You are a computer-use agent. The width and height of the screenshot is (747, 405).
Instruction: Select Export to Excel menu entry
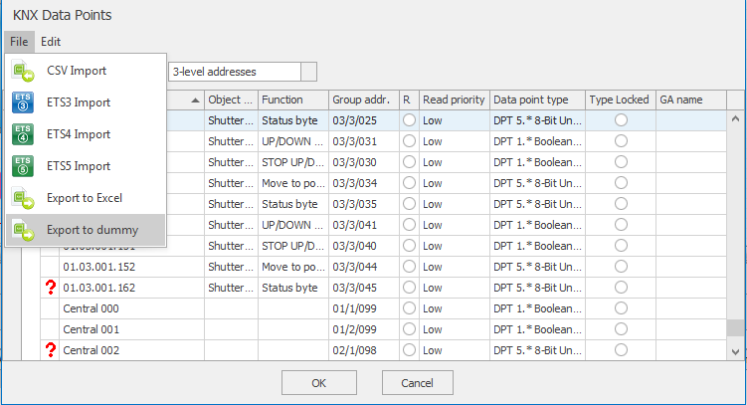(86, 198)
